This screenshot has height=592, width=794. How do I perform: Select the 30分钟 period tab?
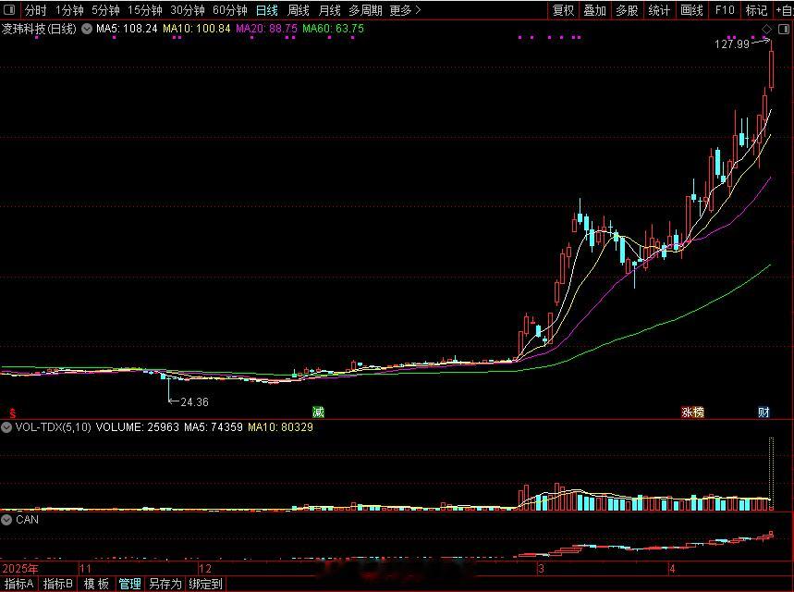(x=188, y=10)
